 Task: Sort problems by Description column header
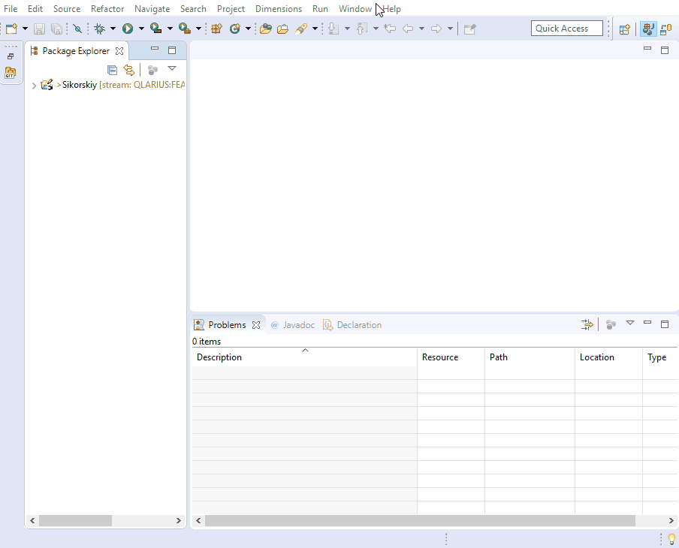[x=219, y=357]
